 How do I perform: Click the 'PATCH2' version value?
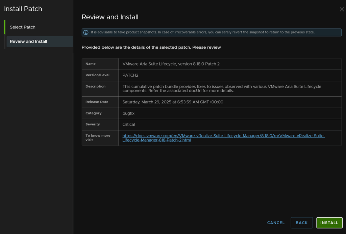point(130,75)
